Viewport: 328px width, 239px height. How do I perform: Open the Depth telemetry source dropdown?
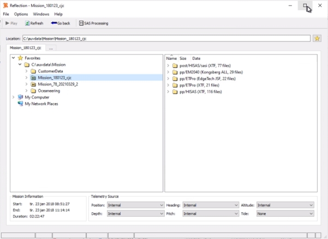pos(135,213)
